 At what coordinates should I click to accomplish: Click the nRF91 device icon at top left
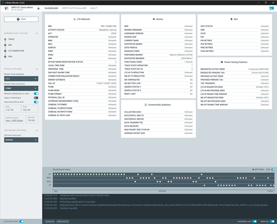pyautogui.click(x=7, y=8)
